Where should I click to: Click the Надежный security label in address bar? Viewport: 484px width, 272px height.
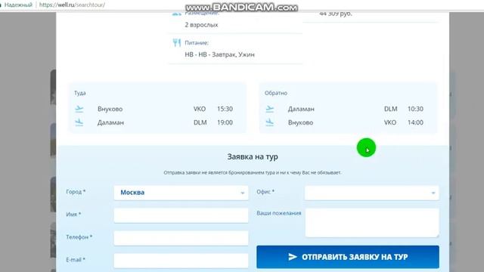coord(18,5)
